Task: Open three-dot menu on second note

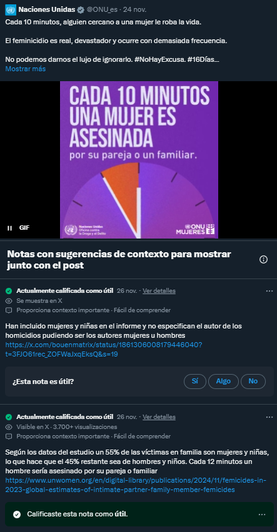Action: (269, 417)
